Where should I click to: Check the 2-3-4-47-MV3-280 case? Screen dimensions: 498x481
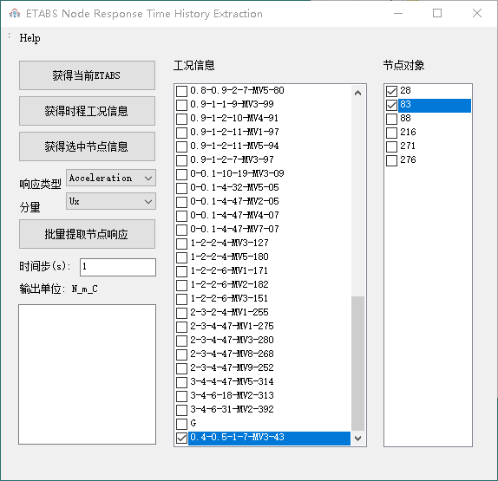[x=181, y=341]
